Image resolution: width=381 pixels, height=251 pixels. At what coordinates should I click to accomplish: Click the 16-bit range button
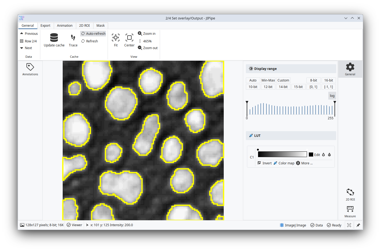click(x=329, y=80)
